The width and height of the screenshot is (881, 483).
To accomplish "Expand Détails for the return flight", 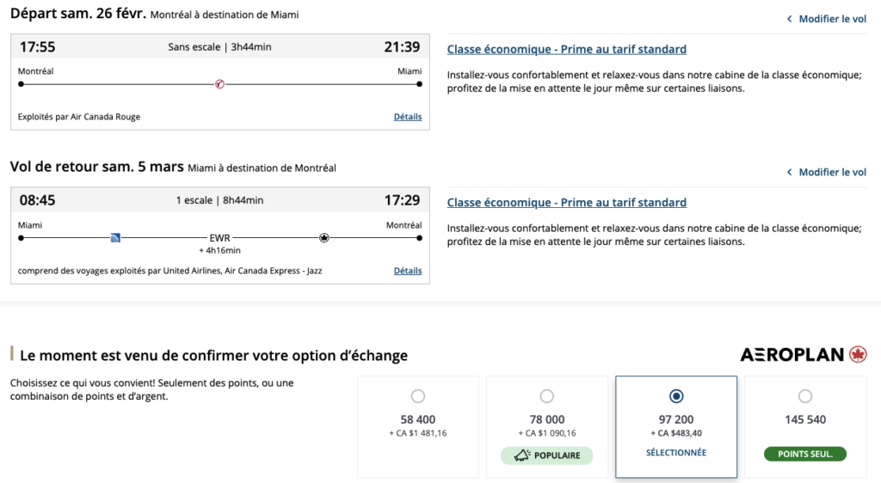I will click(408, 271).
